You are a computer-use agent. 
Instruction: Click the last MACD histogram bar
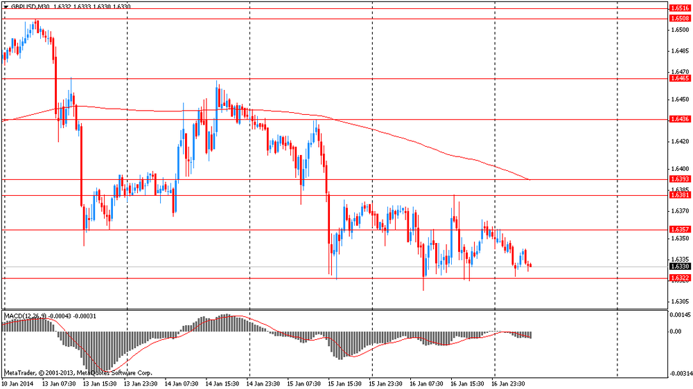tap(530, 335)
